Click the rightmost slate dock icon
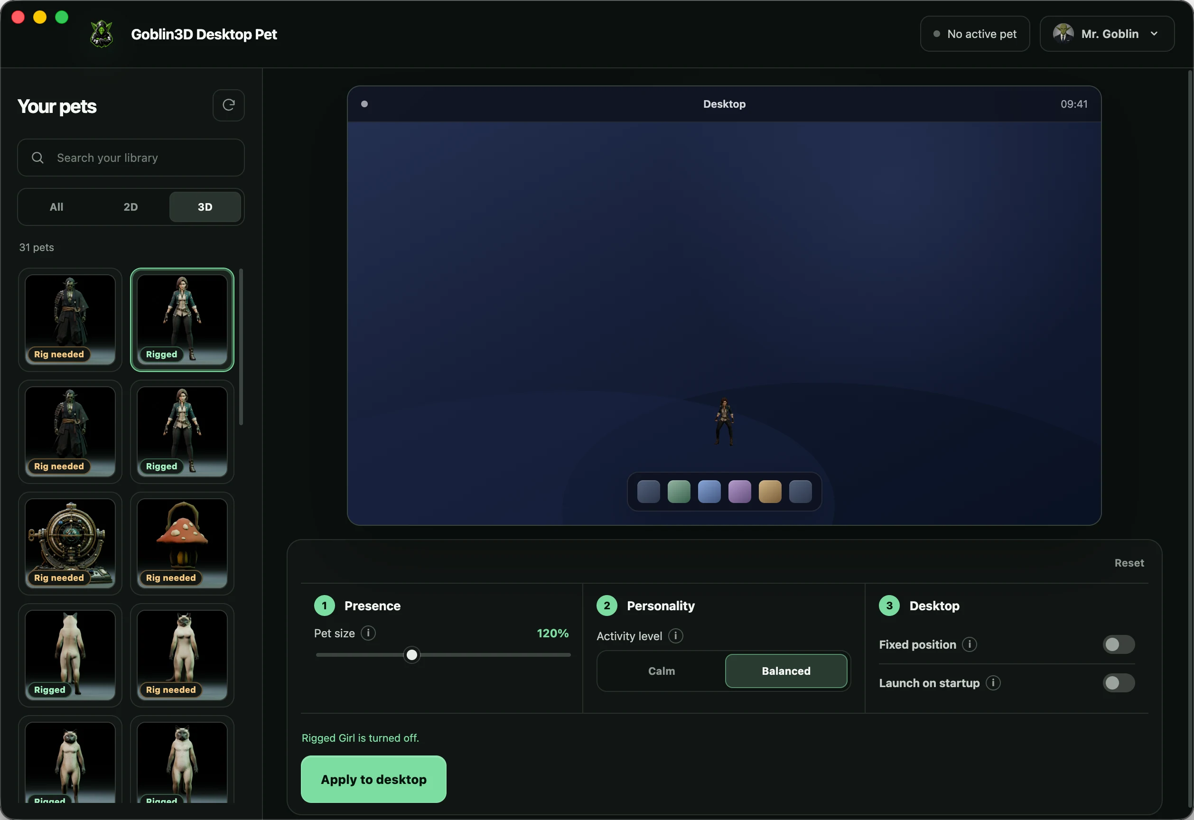The height and width of the screenshot is (820, 1194). point(800,492)
